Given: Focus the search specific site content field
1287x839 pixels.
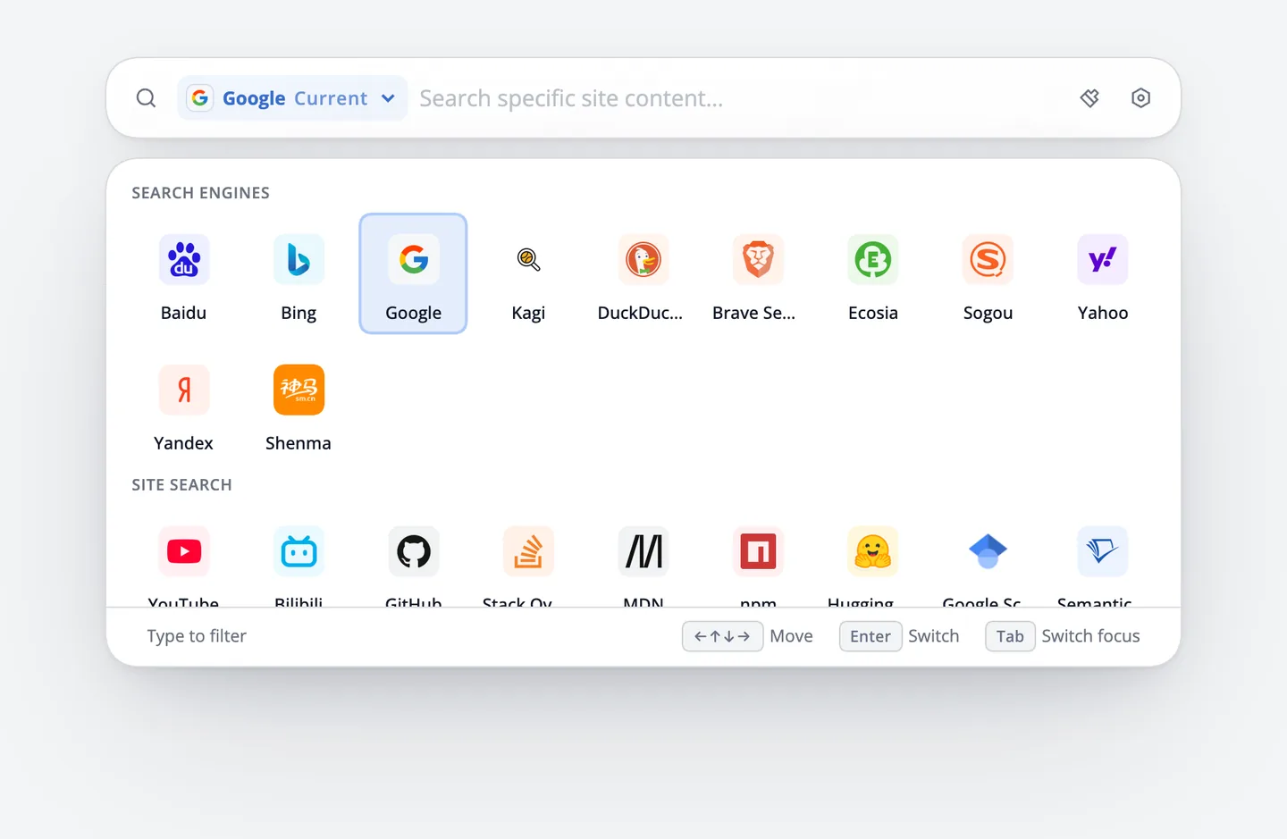Looking at the screenshot, I should click(740, 98).
